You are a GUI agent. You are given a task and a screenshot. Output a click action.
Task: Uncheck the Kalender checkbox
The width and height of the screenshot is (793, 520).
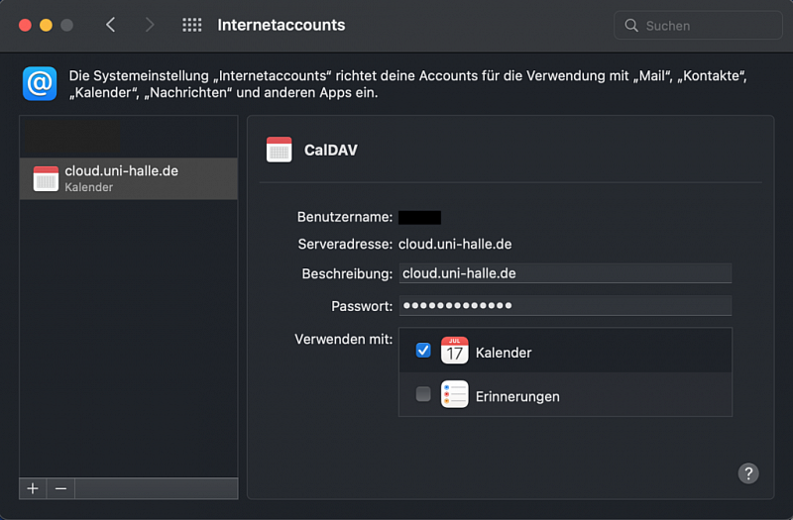point(423,351)
